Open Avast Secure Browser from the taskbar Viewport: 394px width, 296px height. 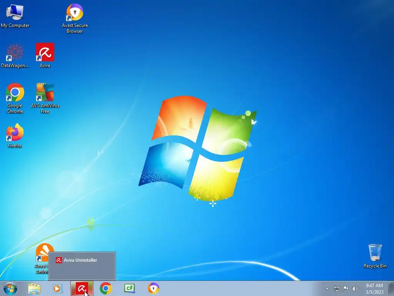(153, 288)
